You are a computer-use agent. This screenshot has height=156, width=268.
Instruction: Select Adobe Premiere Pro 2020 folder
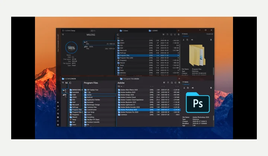point(149,112)
